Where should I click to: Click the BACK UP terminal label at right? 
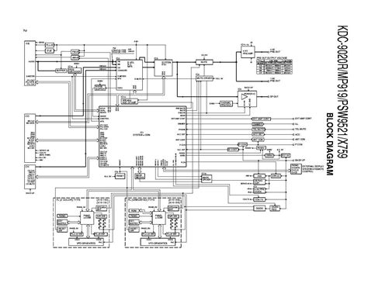coord(300,160)
